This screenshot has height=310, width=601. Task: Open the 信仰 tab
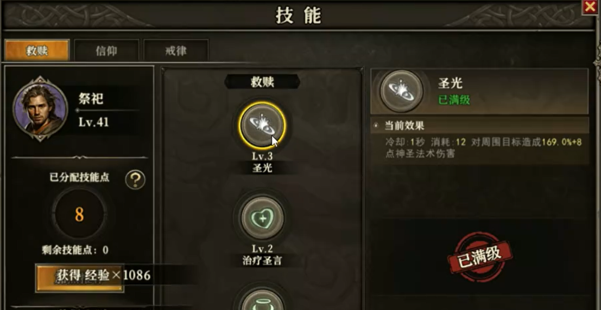click(106, 50)
